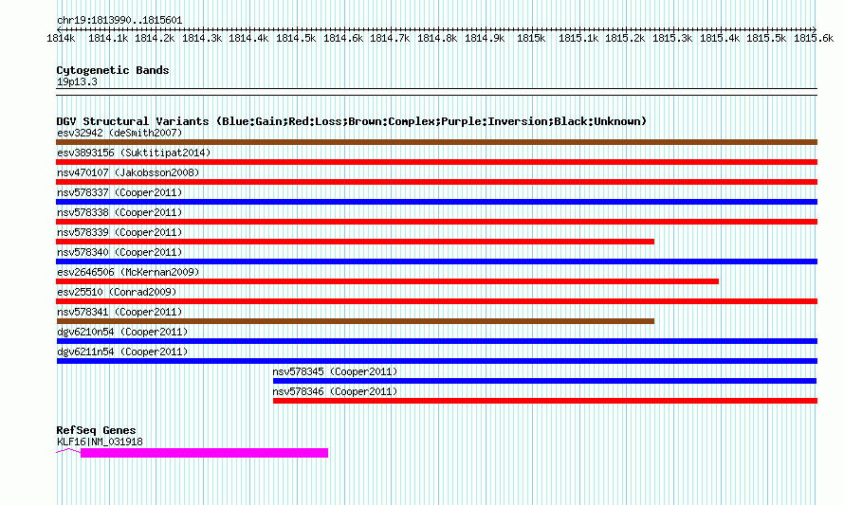844x505 pixels.
Task: Click the nsv578341 brown complex bar
Action: 356,321
